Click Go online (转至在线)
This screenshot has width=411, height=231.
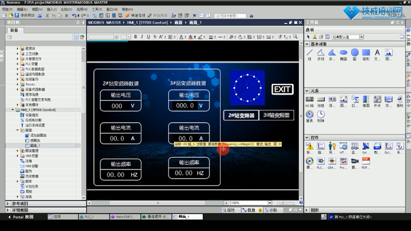coord(135,16)
